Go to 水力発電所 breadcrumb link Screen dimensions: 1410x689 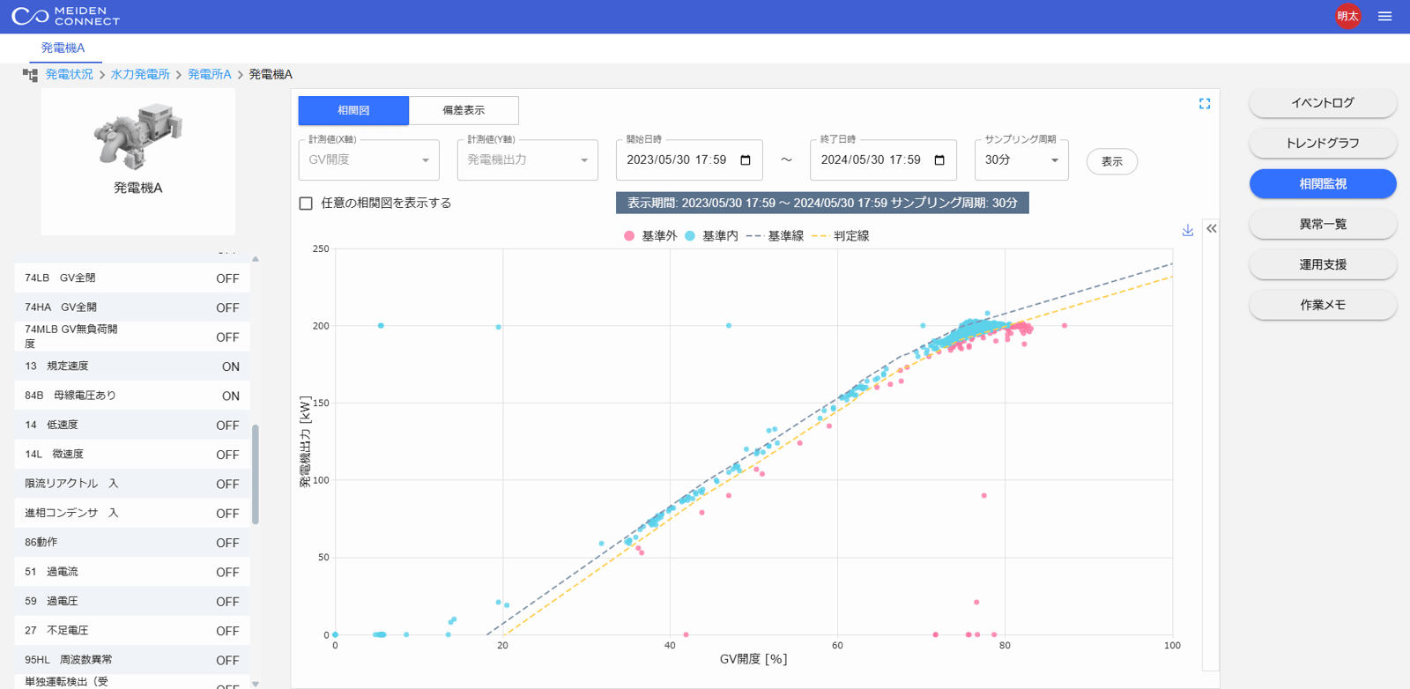tap(140, 75)
